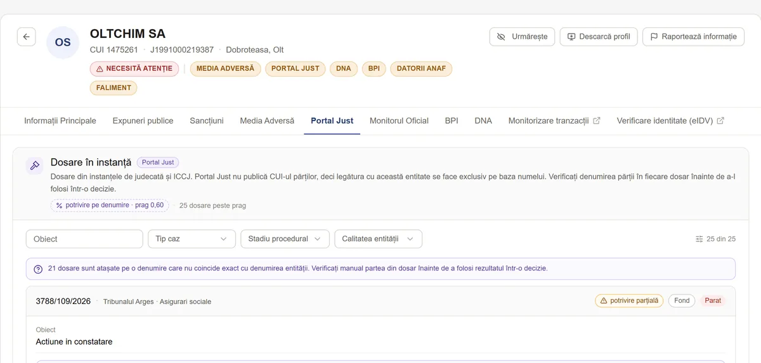The width and height of the screenshot is (761, 363).
Task: Open the DNA tab
Action: 483,120
